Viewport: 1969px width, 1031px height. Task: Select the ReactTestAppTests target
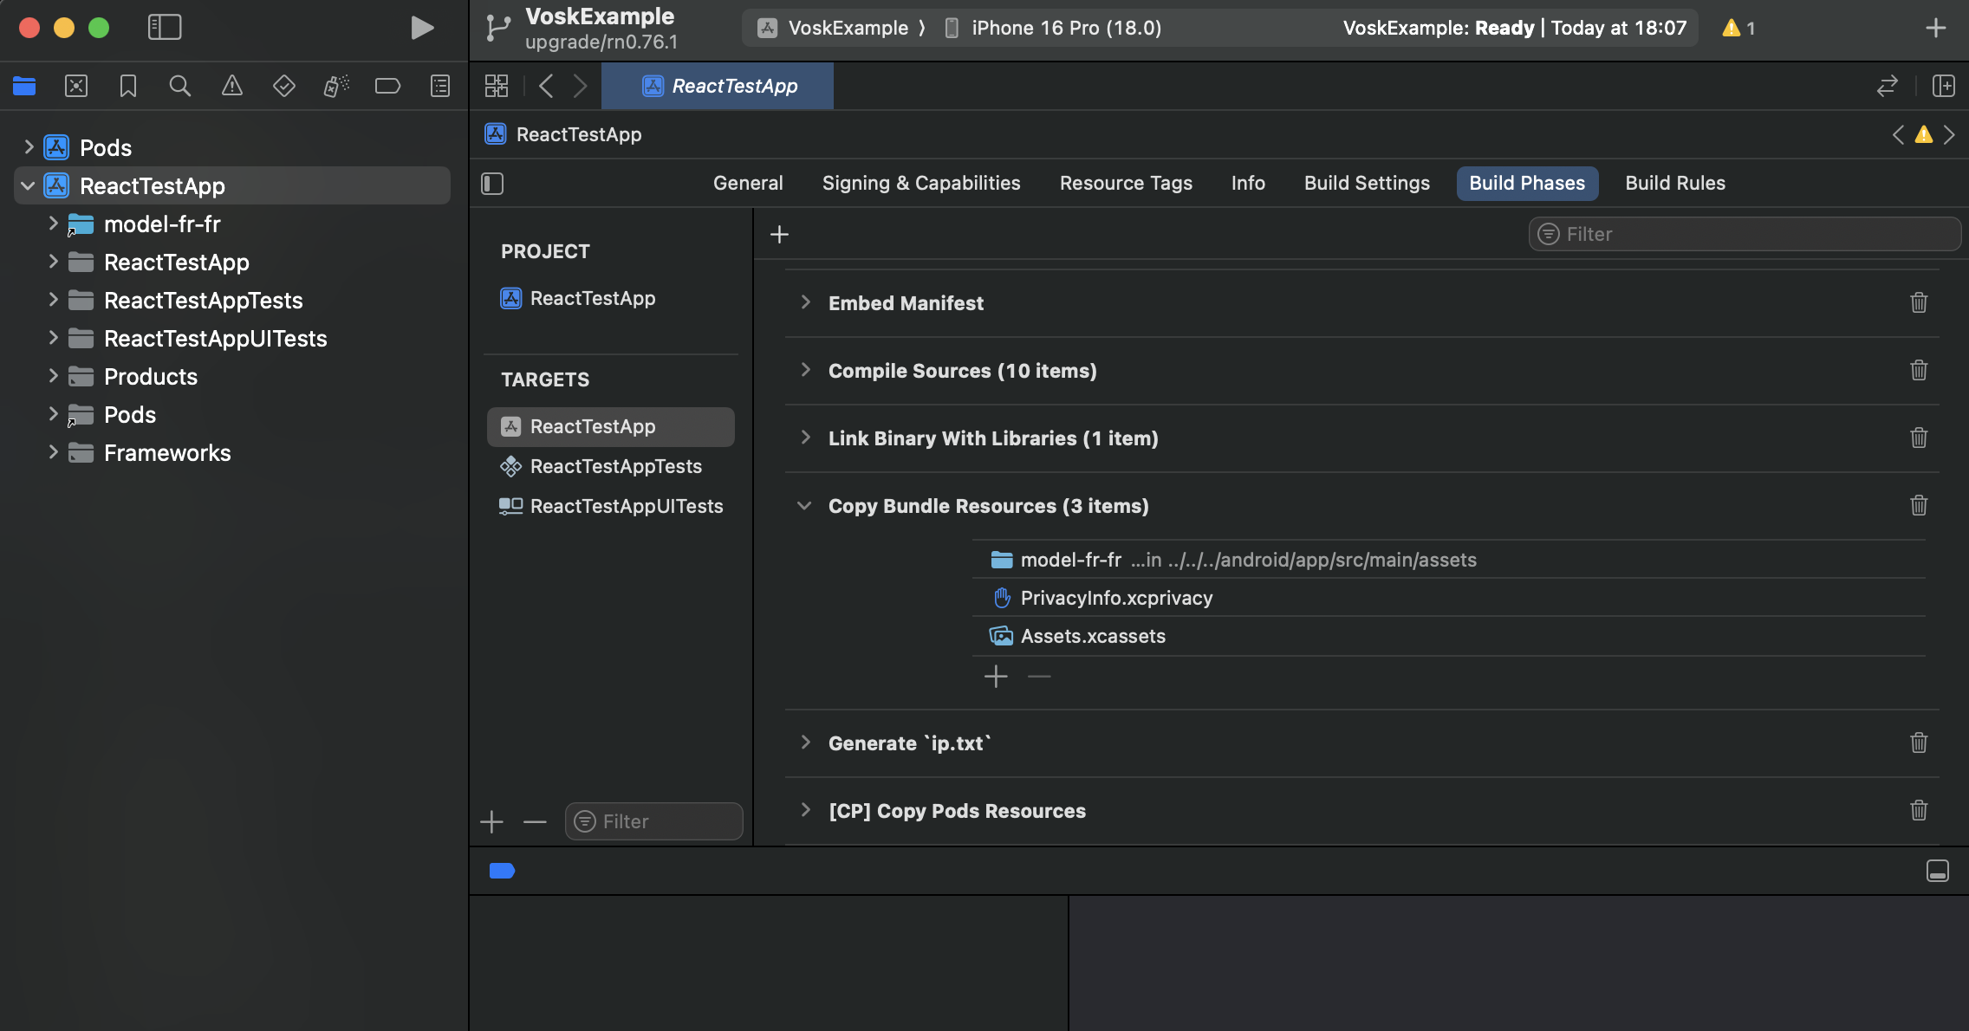pos(615,466)
